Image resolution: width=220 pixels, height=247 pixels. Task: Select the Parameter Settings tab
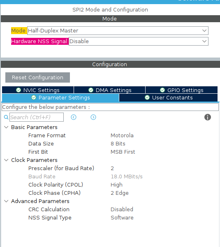(x=60, y=98)
